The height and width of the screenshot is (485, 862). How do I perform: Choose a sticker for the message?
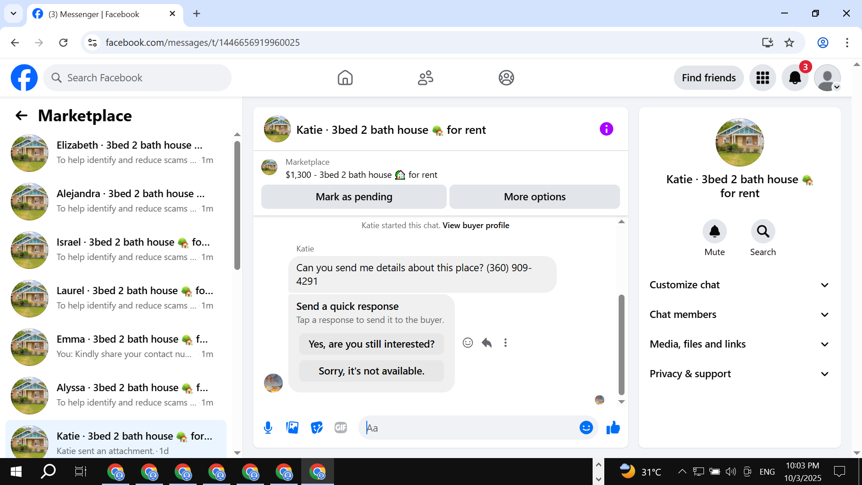317,428
